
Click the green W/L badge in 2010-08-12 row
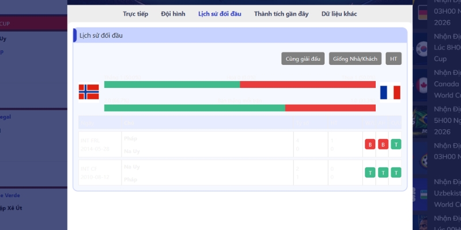(x=370, y=172)
